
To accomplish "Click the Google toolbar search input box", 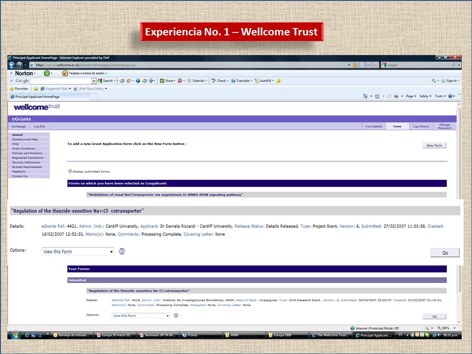I will pos(61,81).
